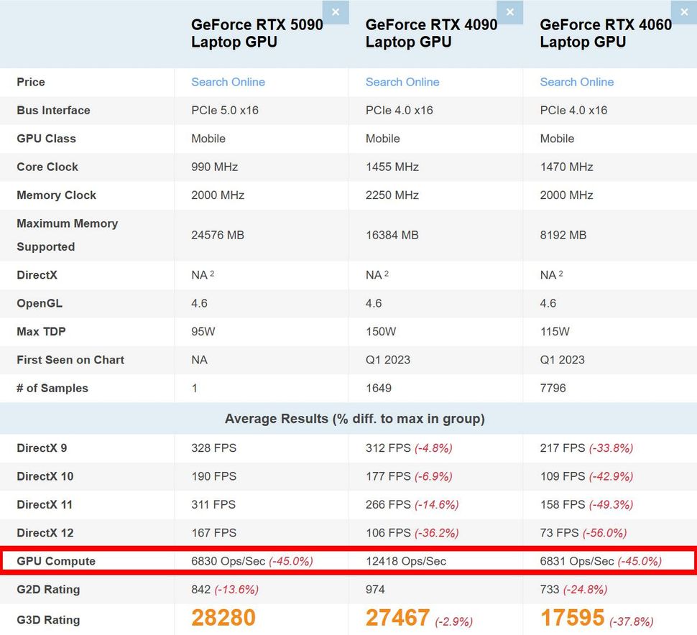Click Search Online for RTX 4060 price
Viewport: 697px width, 635px height.
(x=576, y=82)
